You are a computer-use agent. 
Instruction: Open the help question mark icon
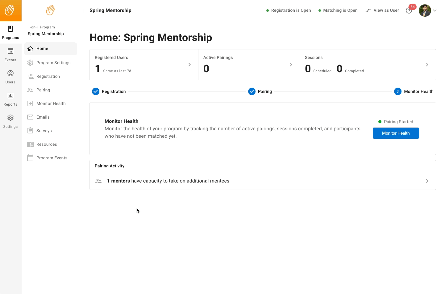click(x=409, y=11)
